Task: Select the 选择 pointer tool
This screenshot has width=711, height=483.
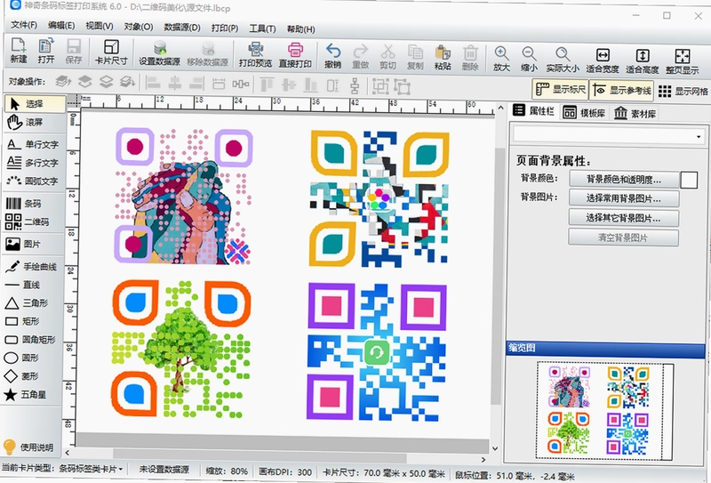Action: [35, 104]
